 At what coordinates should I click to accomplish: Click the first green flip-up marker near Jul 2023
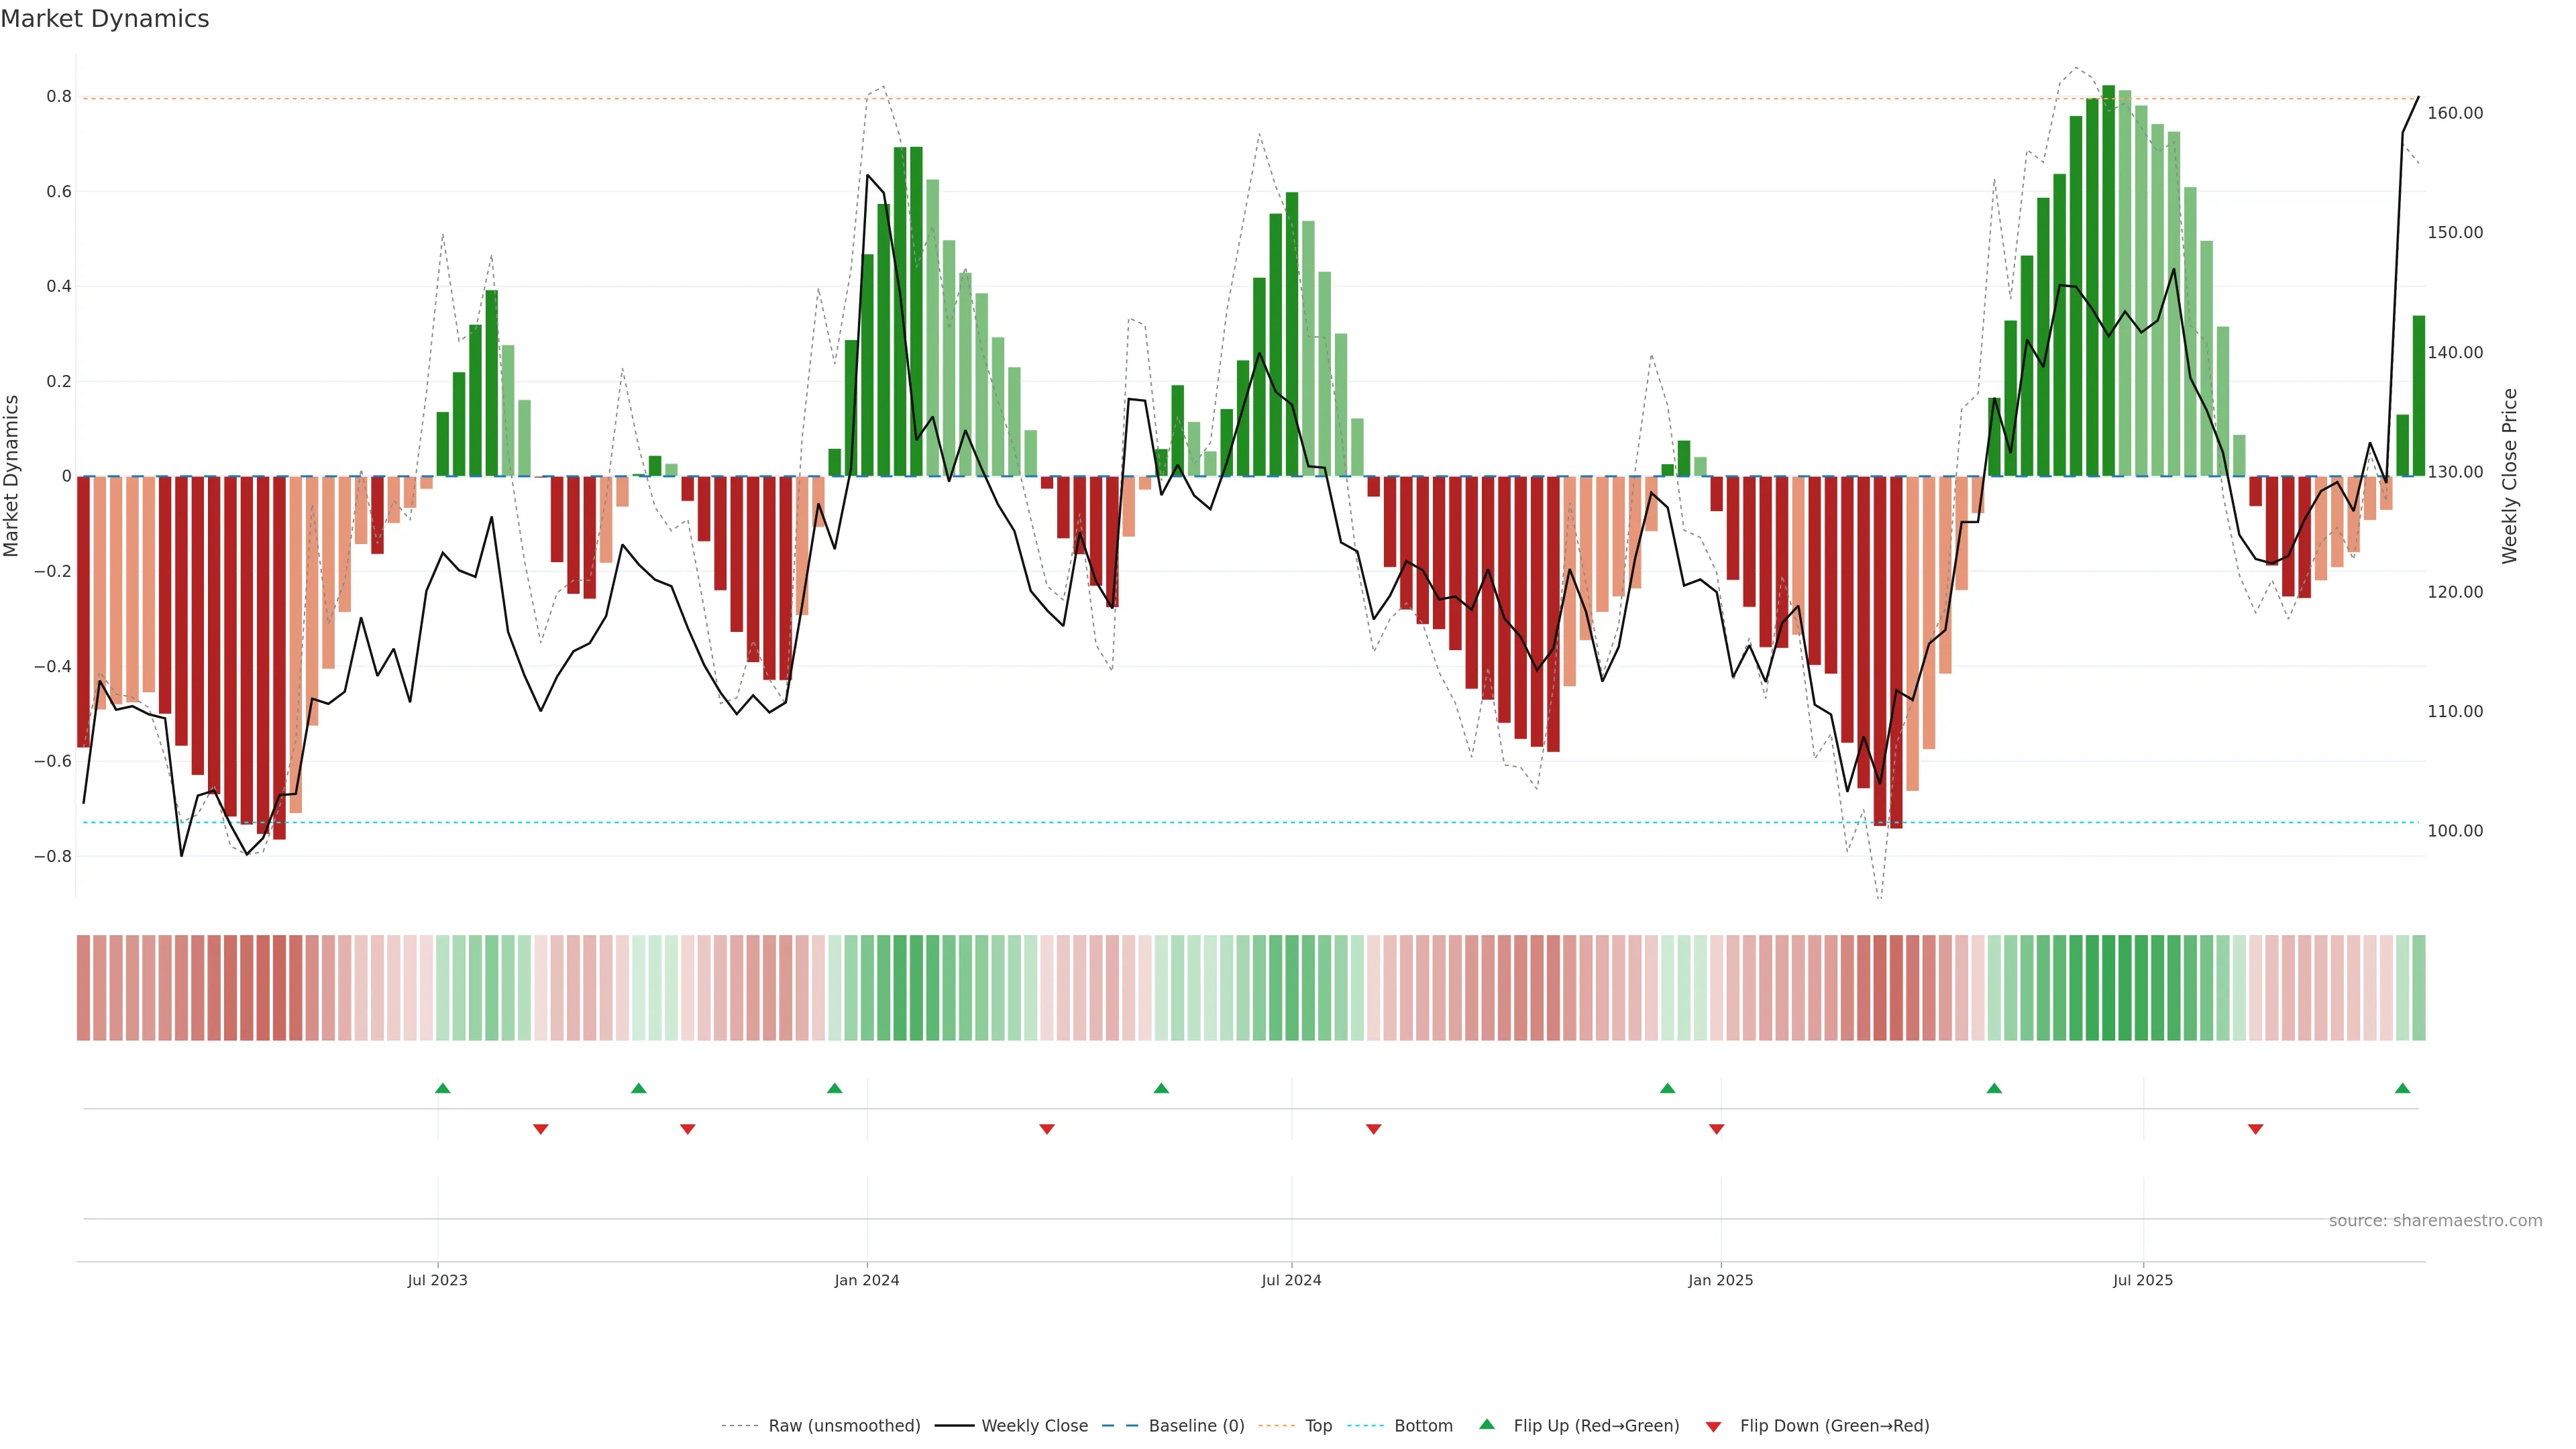443,1088
